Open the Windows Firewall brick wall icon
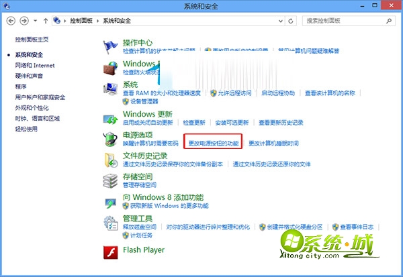Image resolution: width=403 pixels, height=277 pixels. [110, 68]
